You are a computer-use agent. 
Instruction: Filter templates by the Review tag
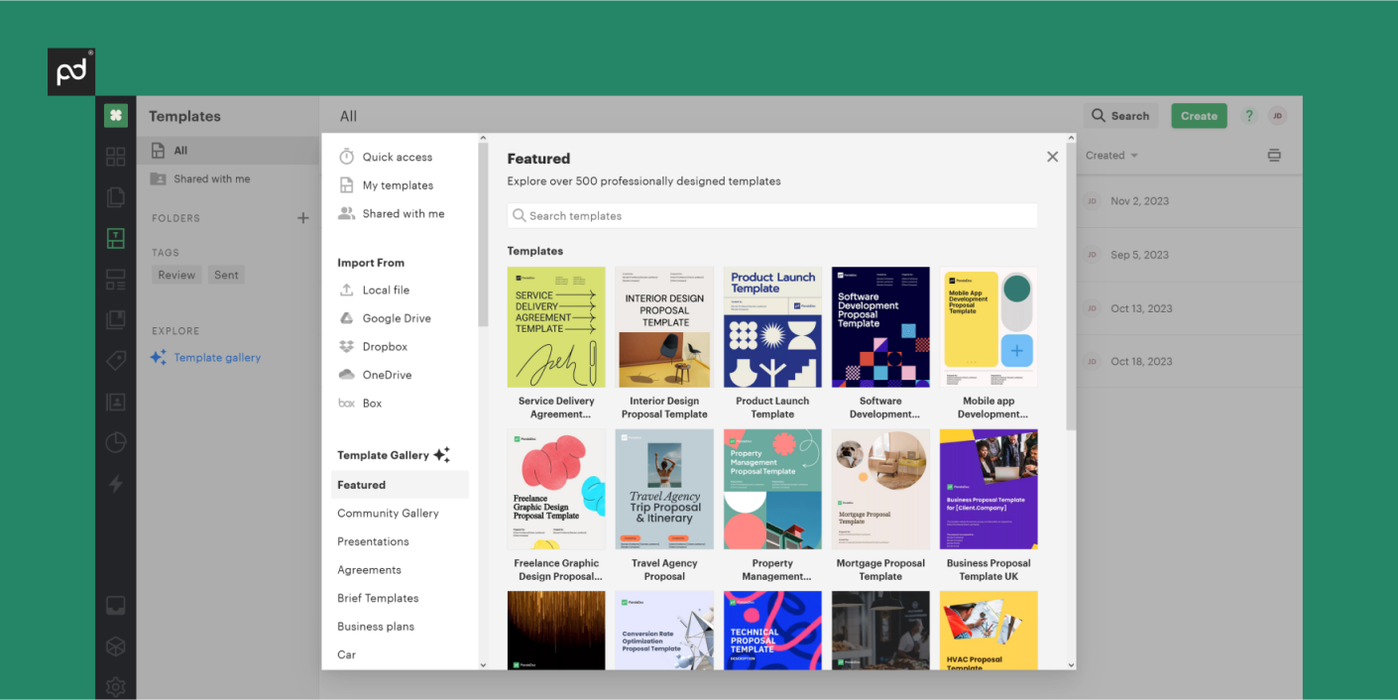pyautogui.click(x=176, y=275)
